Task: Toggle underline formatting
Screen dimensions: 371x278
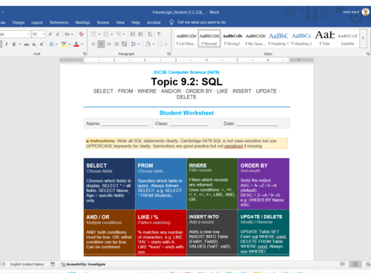Action: tap(14, 44)
